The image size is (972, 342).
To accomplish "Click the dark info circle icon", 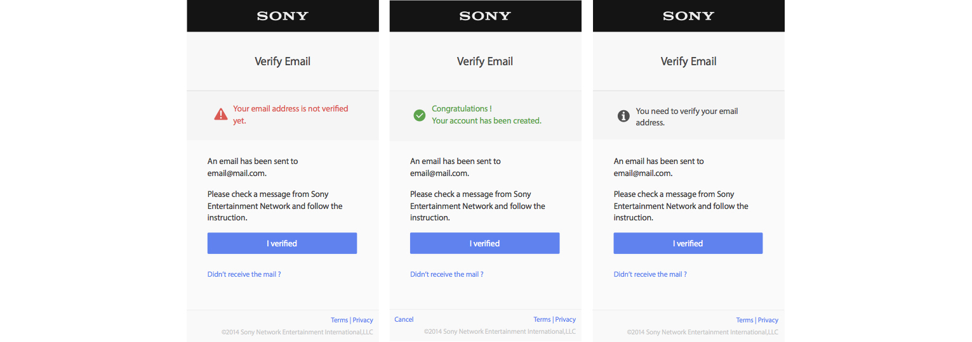I will click(623, 116).
